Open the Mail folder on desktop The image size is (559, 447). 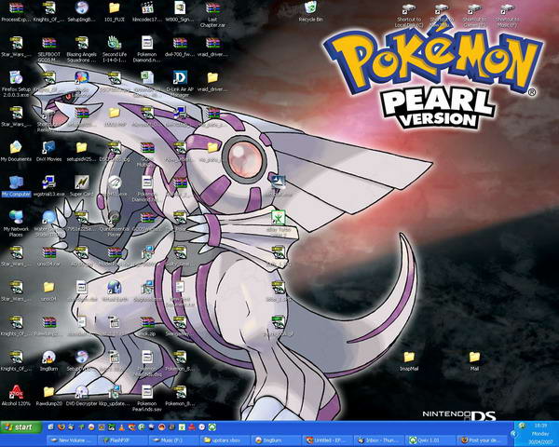(x=474, y=360)
